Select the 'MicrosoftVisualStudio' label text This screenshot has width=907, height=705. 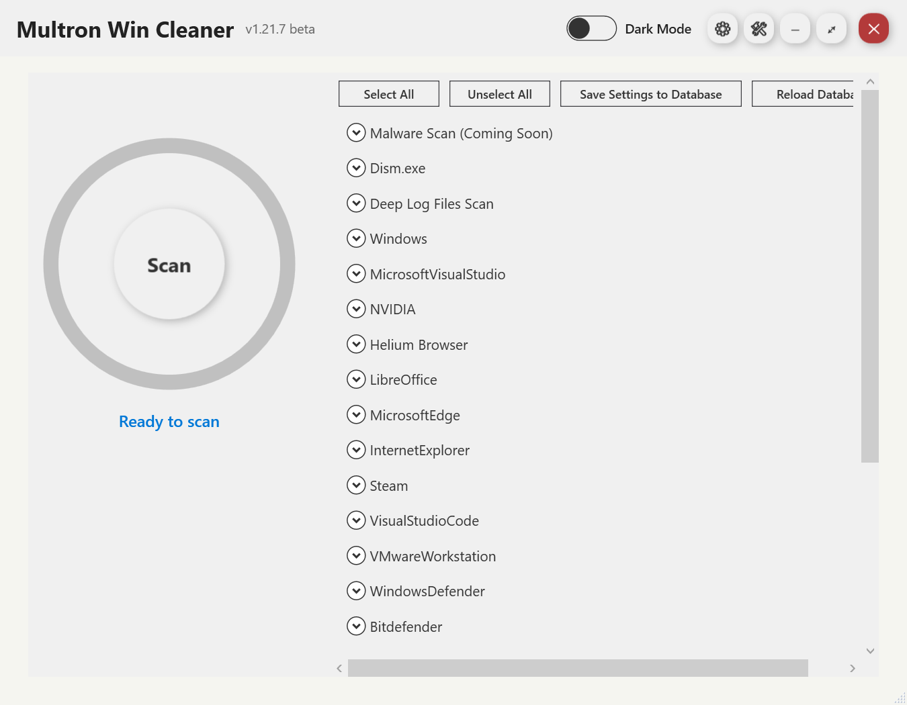(x=438, y=275)
